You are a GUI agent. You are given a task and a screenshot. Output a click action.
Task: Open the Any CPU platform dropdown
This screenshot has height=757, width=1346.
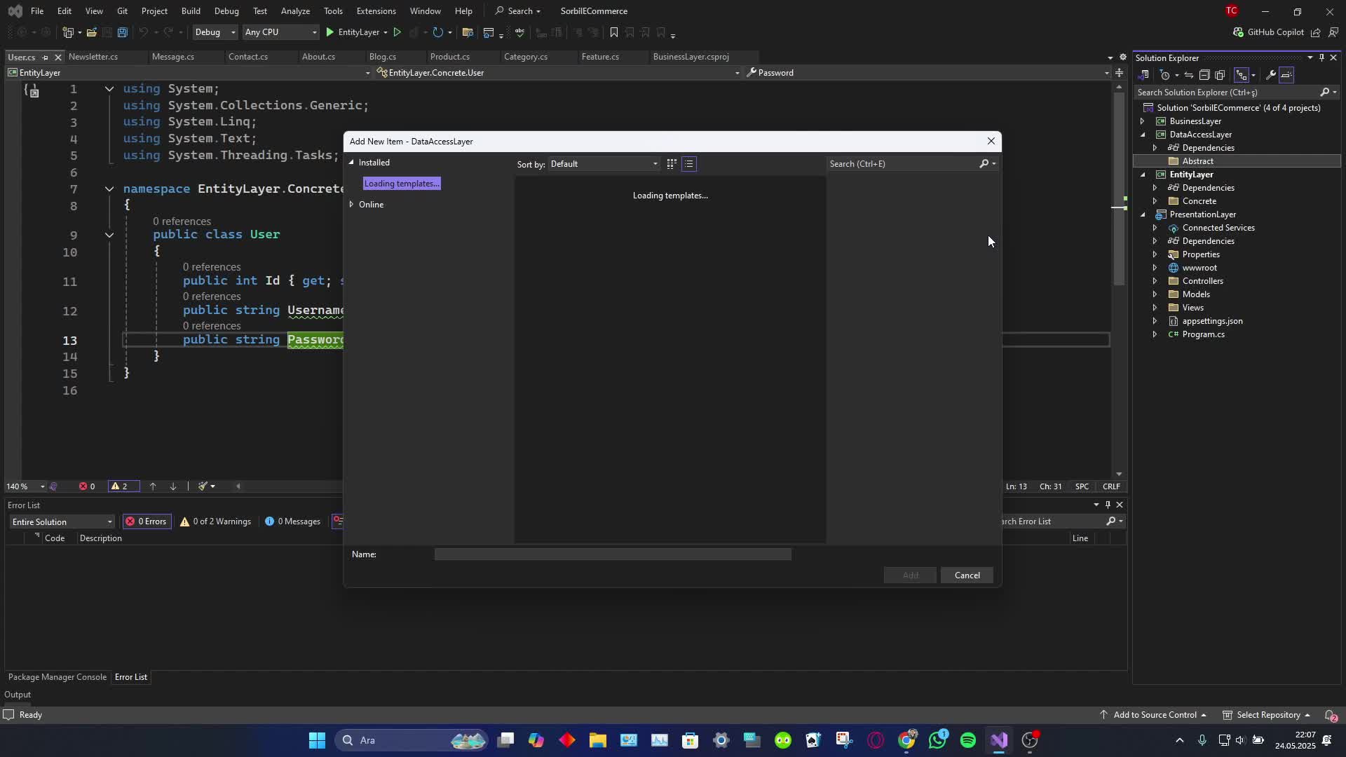(x=280, y=32)
